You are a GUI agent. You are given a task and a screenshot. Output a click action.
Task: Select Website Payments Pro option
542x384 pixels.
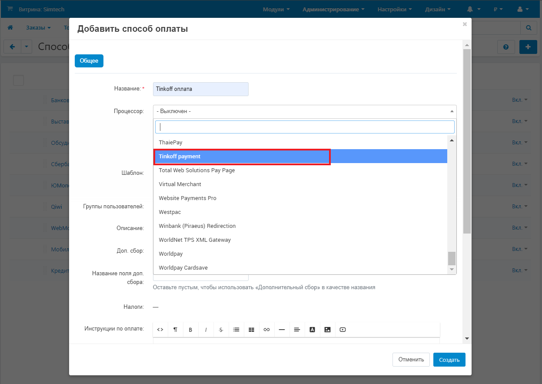(x=300, y=198)
